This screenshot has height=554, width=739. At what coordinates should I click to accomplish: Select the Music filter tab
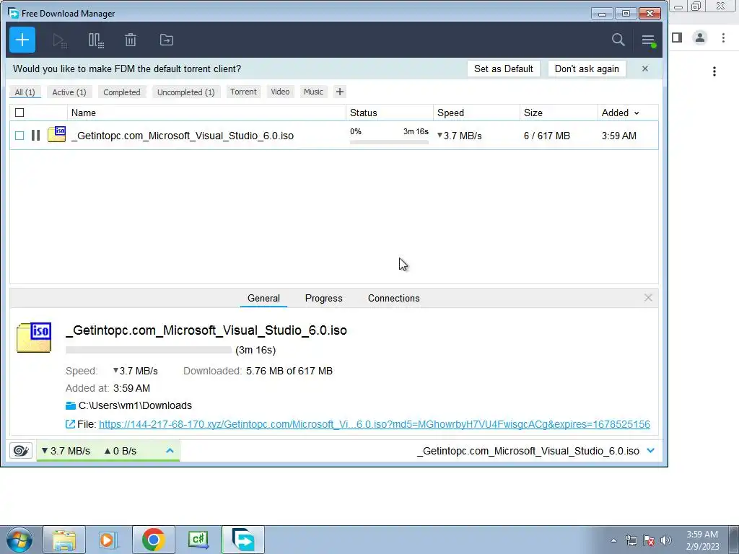tap(313, 92)
